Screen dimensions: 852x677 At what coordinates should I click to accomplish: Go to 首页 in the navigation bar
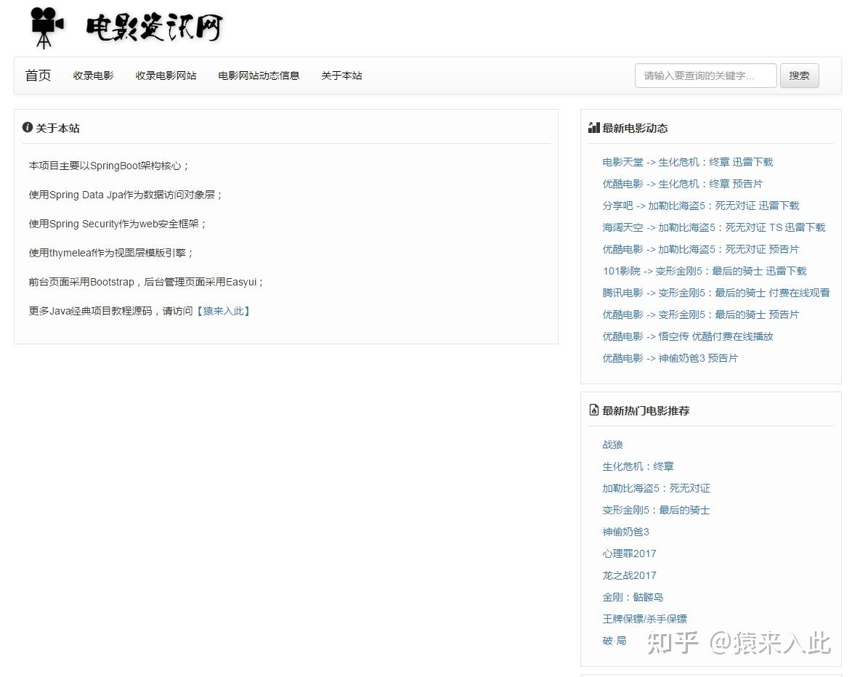coord(38,76)
